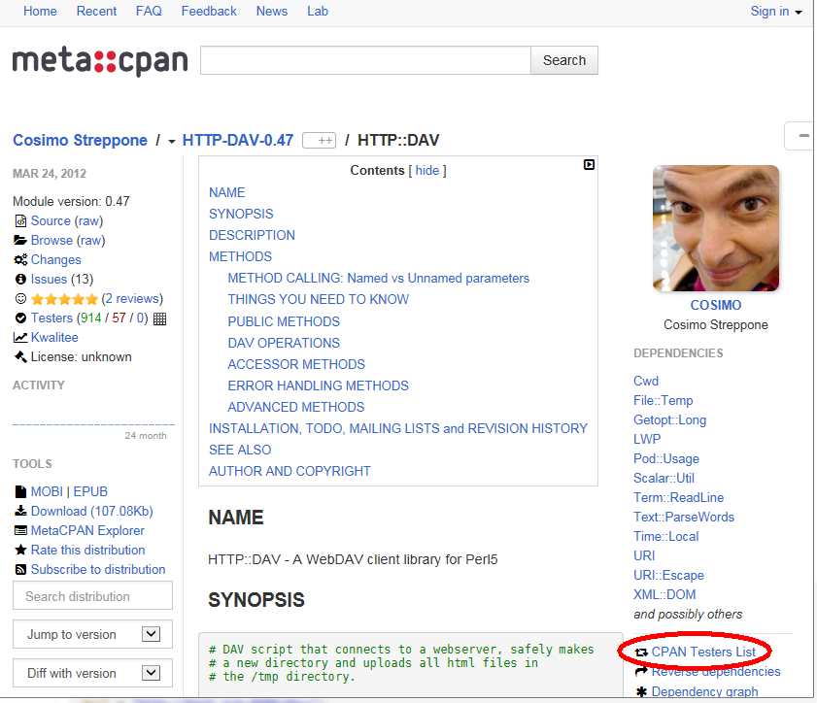Open the testers matrix grid icon
Screen dimensions: 817x703
(160, 318)
